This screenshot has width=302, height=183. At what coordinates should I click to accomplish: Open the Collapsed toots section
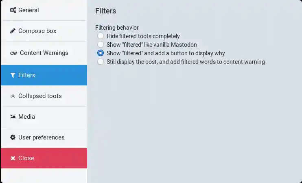40,96
